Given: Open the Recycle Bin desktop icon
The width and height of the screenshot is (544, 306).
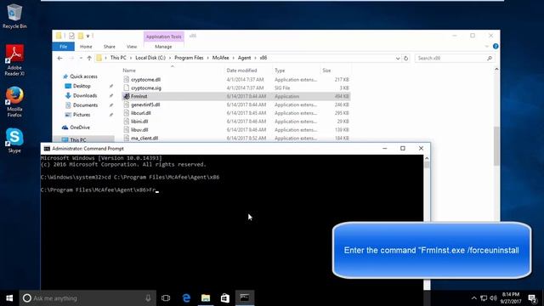Looking at the screenshot, I should (x=14, y=16).
